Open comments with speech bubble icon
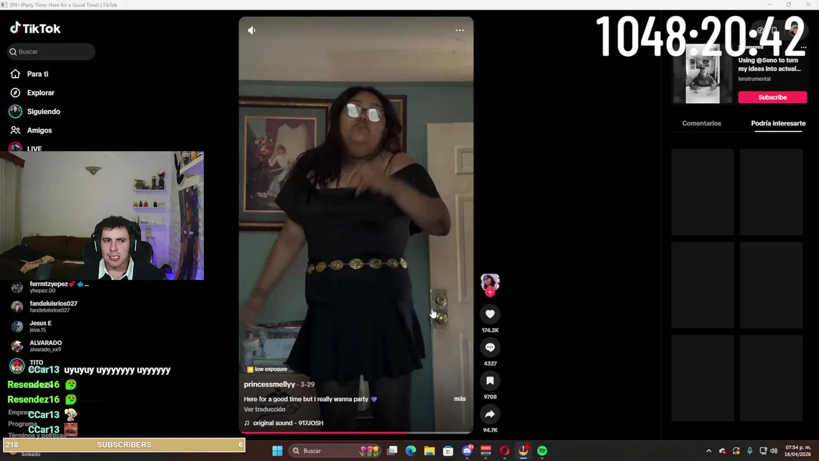819x461 pixels. [490, 347]
